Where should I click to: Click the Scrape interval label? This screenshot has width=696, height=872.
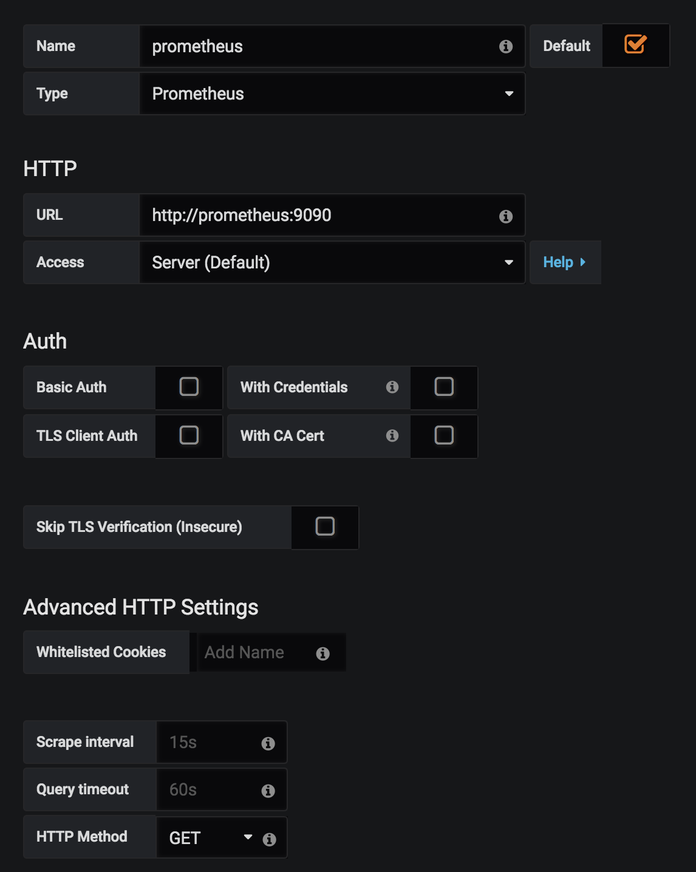point(85,742)
